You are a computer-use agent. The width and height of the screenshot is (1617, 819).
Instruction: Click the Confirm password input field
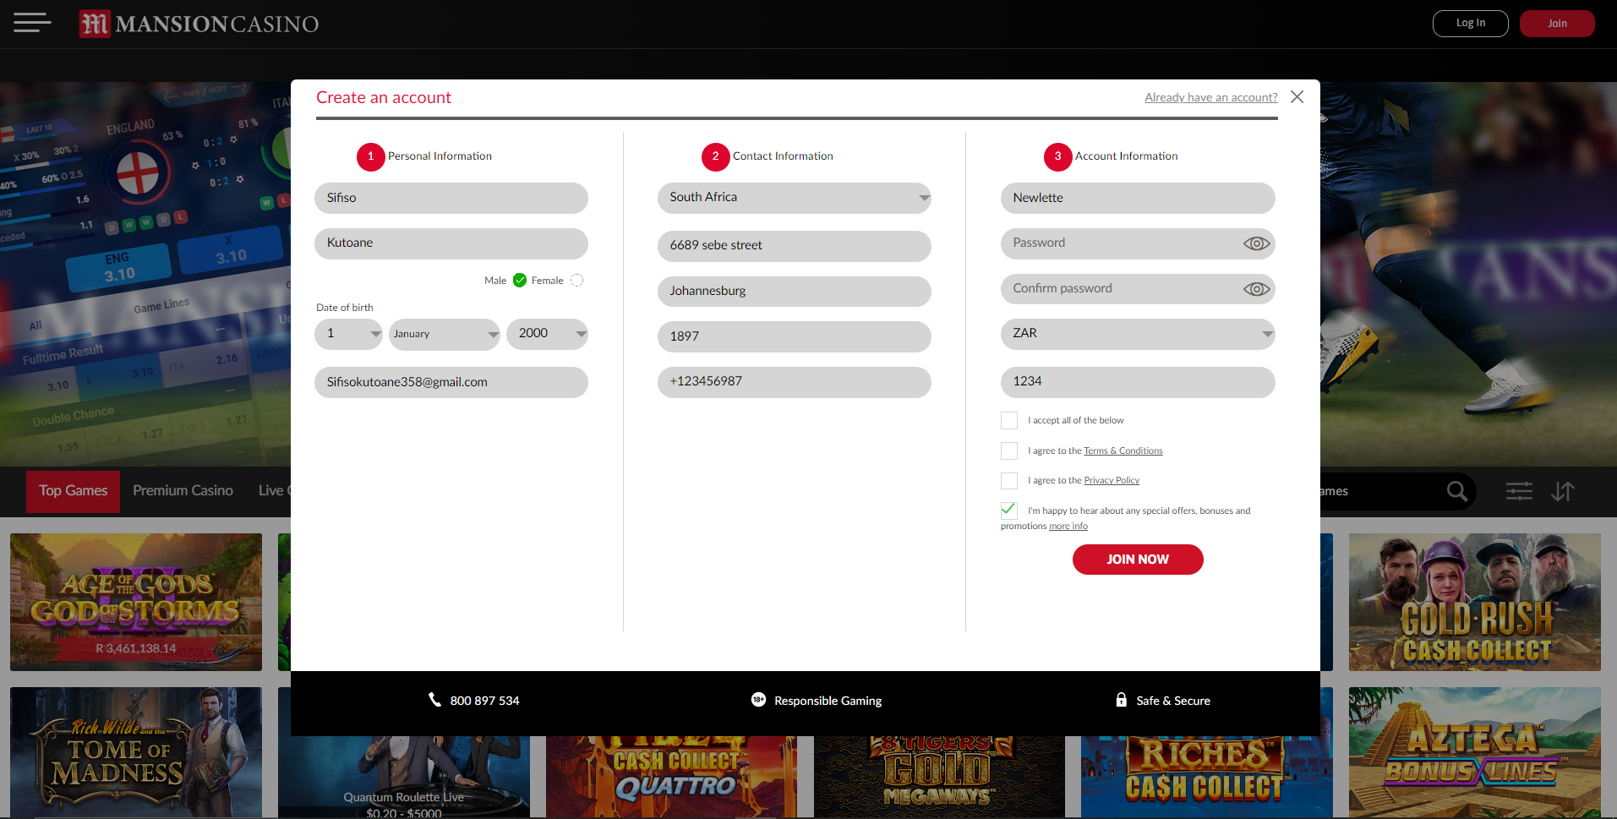coord(1138,289)
